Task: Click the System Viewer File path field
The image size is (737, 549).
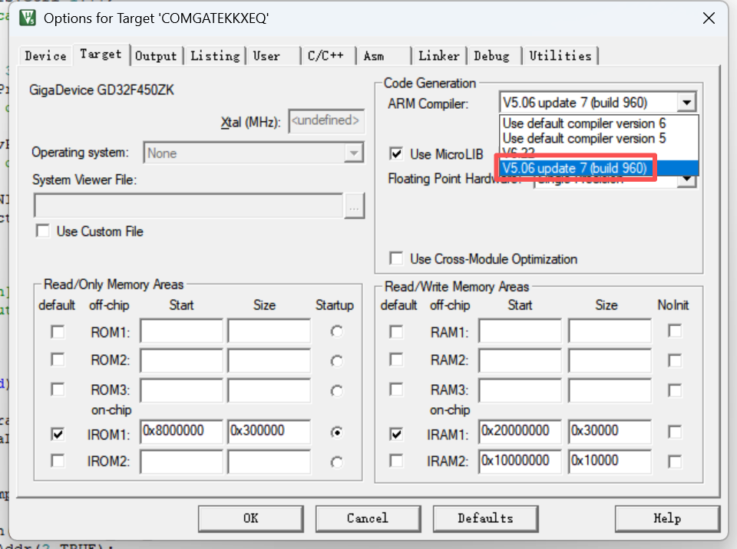Action: [x=189, y=205]
